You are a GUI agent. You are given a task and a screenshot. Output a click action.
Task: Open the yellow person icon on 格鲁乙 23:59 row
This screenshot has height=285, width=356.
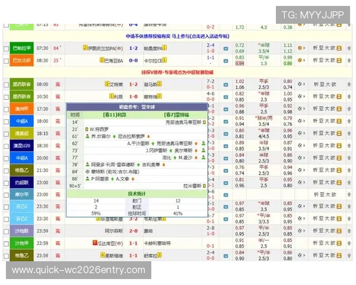click(339, 255)
